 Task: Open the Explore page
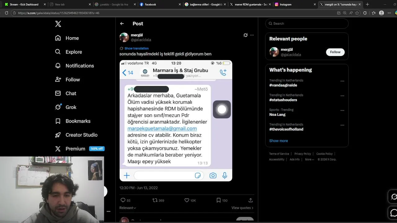(x=69, y=52)
